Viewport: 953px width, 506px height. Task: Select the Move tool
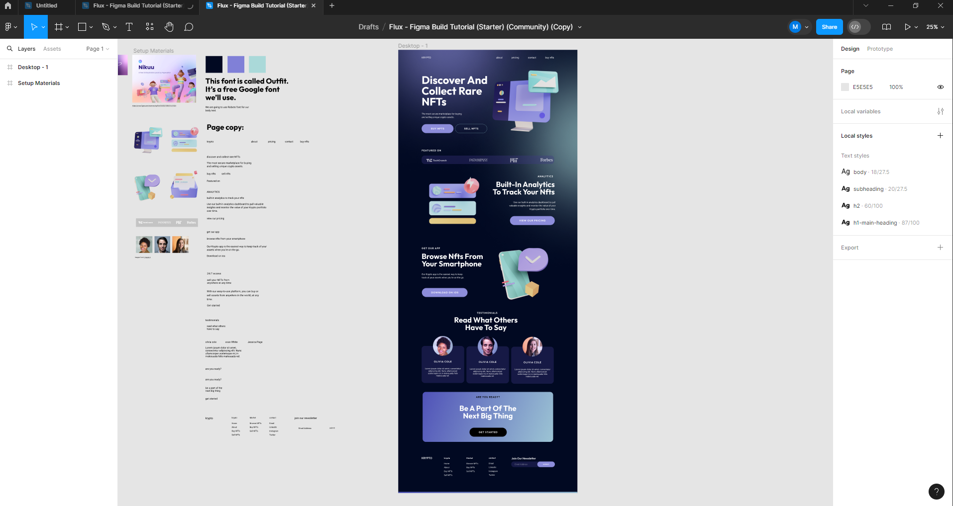point(33,27)
